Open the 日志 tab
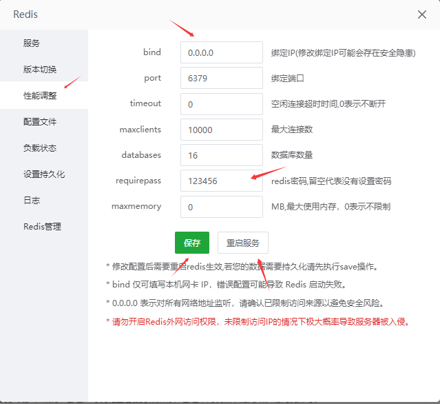Screen dimensions: 440x404 click(32, 200)
